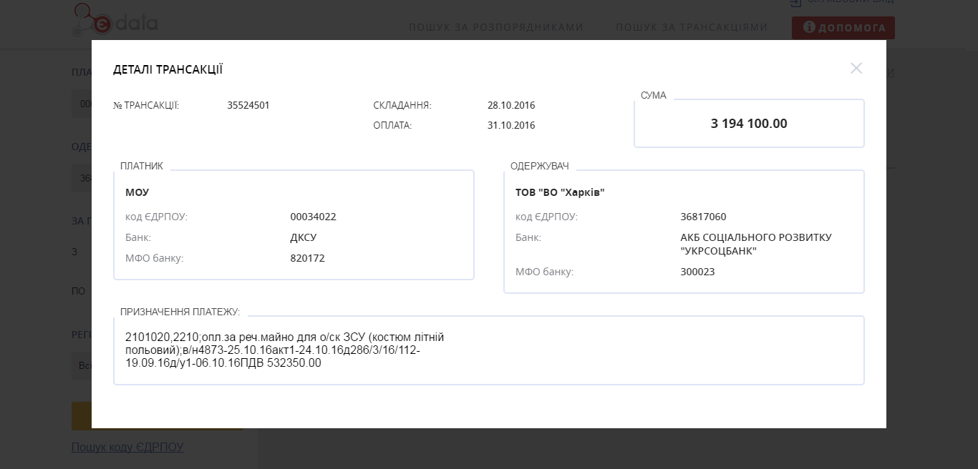The image size is (978, 469).
Task: Click the payer code input on left panel
Action: 81,104
